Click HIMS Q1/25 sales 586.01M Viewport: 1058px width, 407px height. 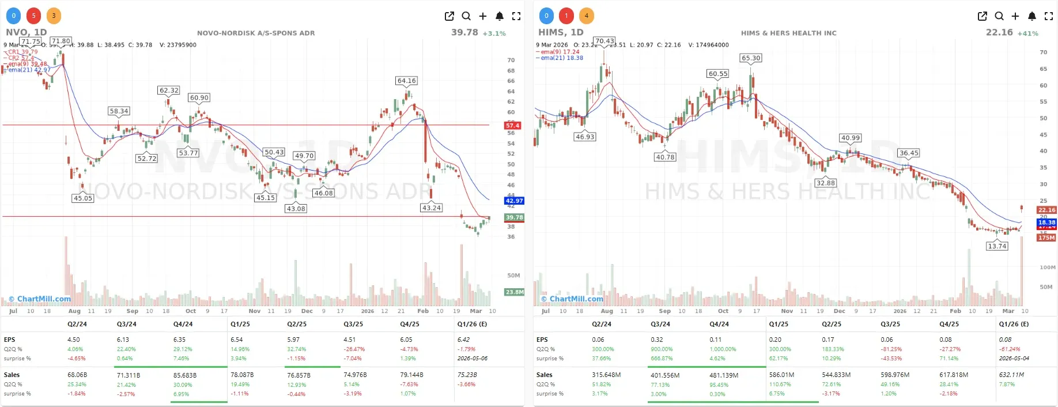(781, 375)
